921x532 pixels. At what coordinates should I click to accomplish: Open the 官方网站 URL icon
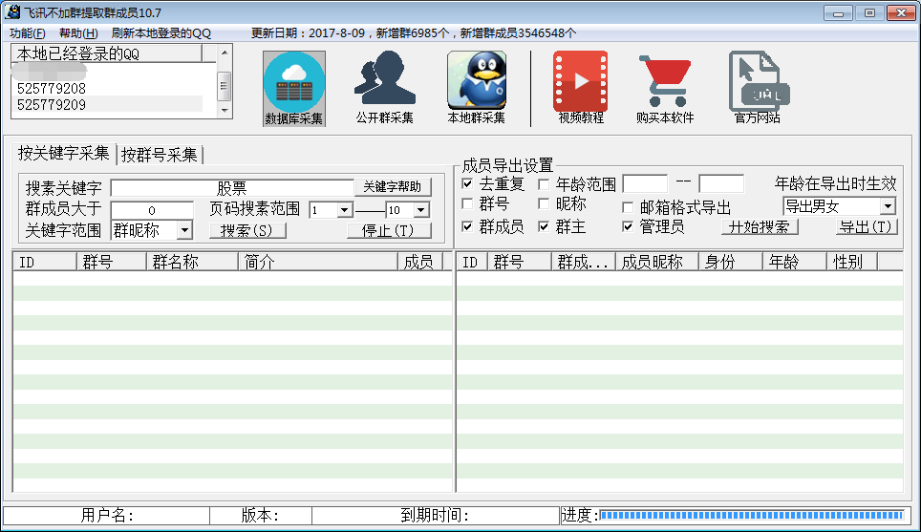point(758,88)
